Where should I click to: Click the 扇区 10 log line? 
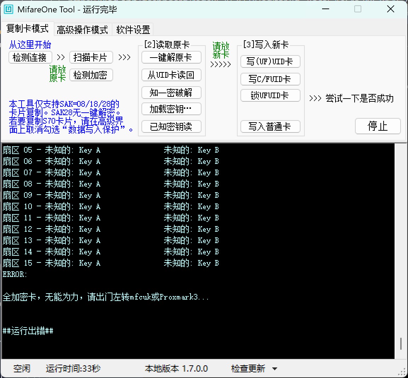(111, 207)
